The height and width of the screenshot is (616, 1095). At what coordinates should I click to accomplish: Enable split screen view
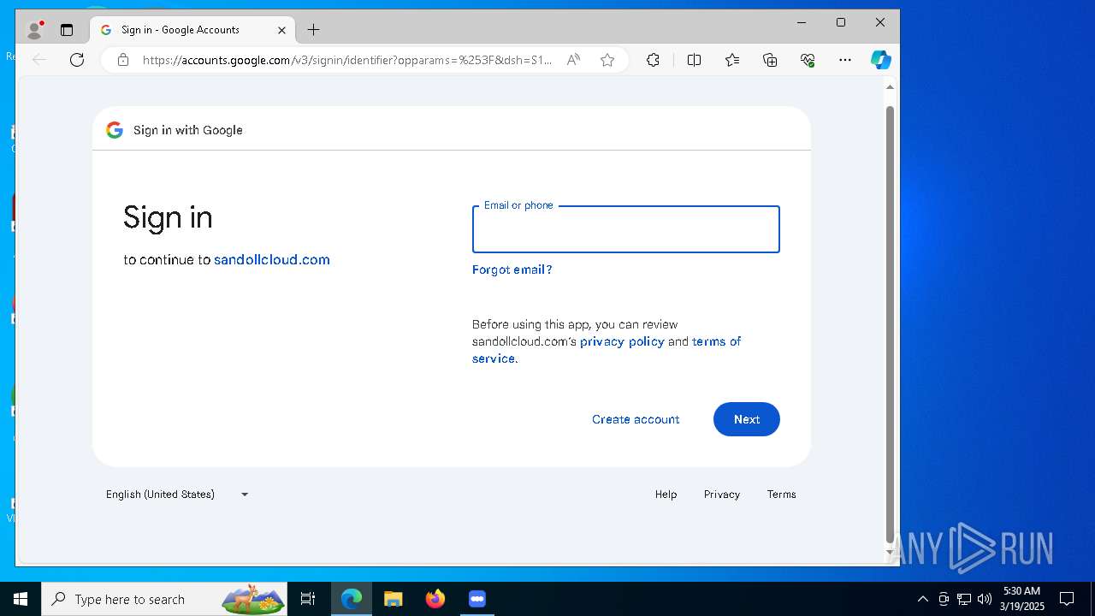[694, 60]
